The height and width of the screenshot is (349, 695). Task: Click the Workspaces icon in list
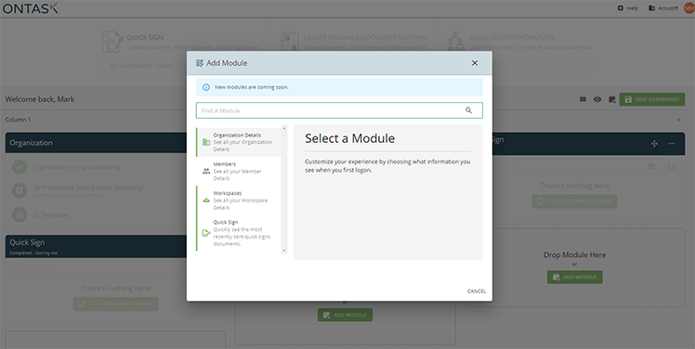point(206,200)
